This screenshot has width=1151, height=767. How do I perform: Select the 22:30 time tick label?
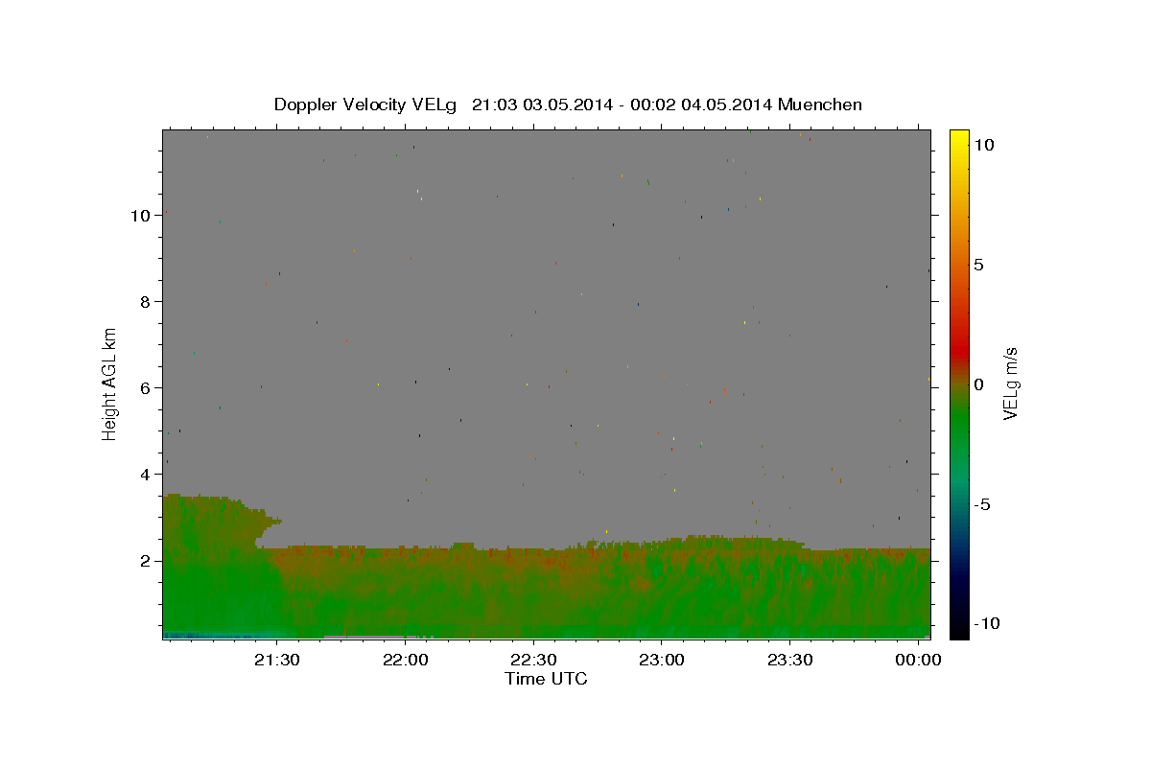pyautogui.click(x=533, y=660)
